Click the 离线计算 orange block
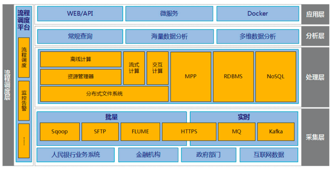Viewport: 333px width, 169px height. (x=80, y=59)
